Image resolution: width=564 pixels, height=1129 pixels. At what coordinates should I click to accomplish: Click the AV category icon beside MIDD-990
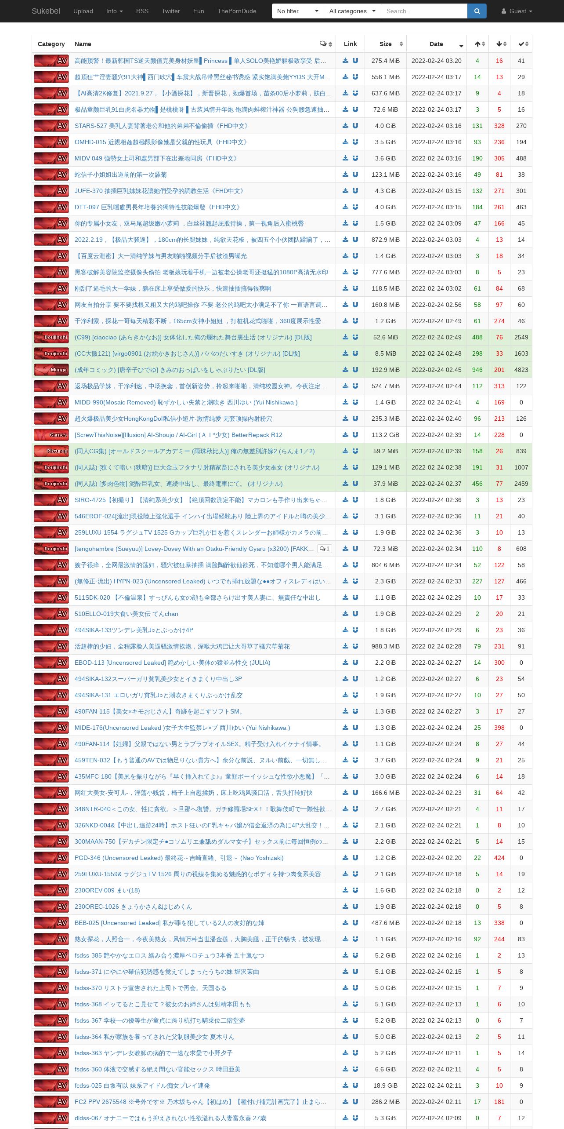(51, 402)
